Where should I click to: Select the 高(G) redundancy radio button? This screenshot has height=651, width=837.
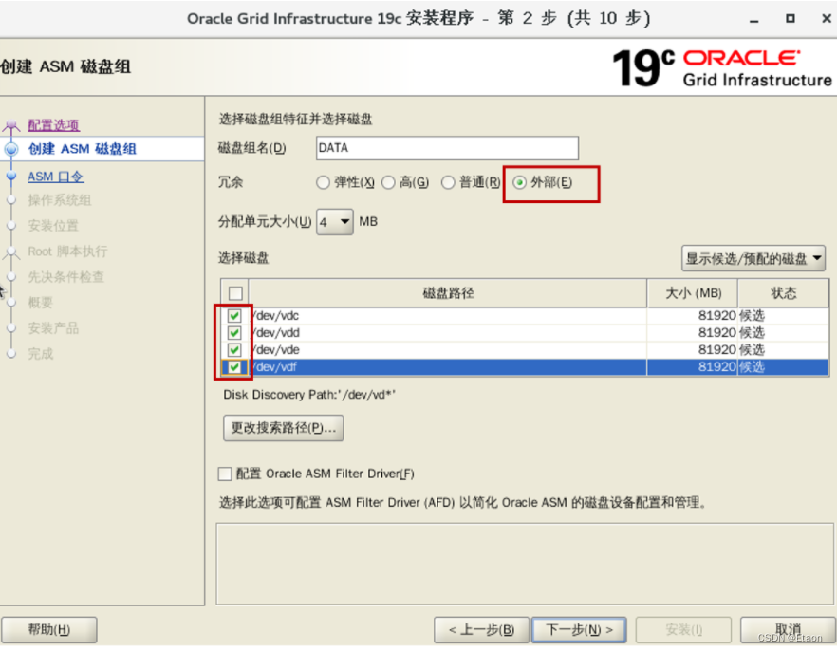389,182
